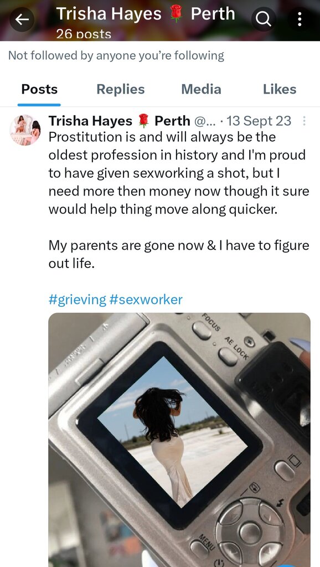Screen dimensions: 320x567
Task: Open the camera photo attached to tweet
Action: pos(179,440)
